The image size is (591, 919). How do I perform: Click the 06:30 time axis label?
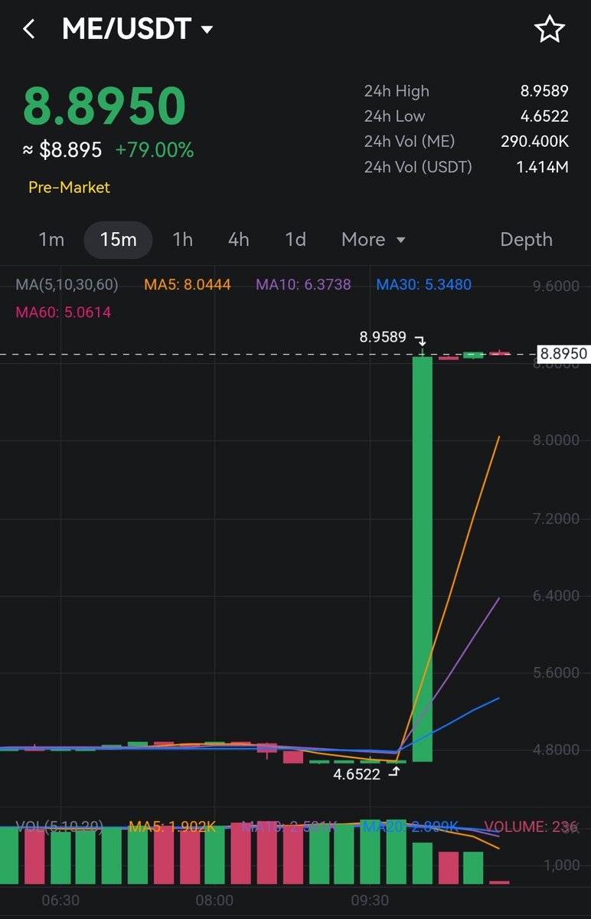pyautogui.click(x=60, y=900)
